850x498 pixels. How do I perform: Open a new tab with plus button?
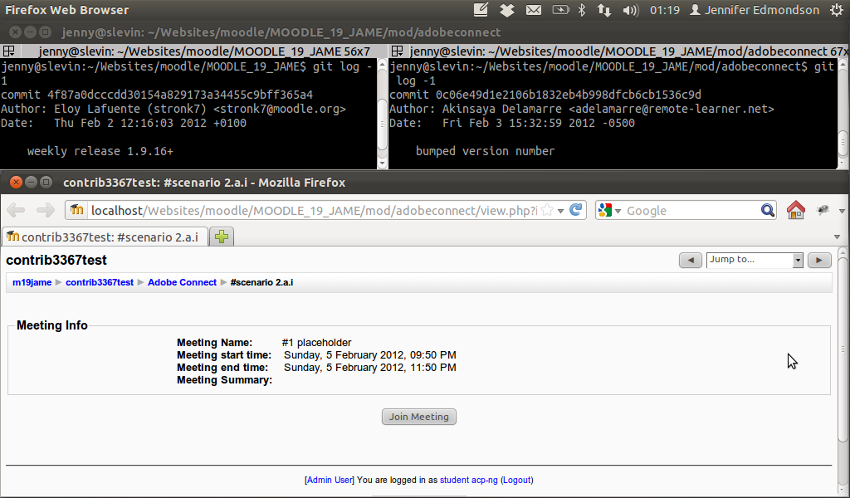(x=221, y=237)
